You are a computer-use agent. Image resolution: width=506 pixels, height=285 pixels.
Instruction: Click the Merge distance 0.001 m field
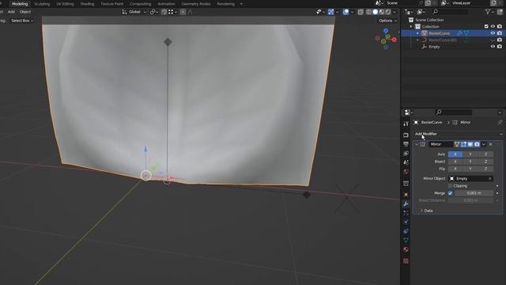pyautogui.click(x=474, y=193)
